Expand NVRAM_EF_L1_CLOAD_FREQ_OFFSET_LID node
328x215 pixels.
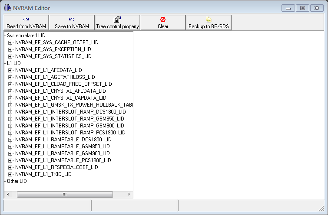[10, 84]
